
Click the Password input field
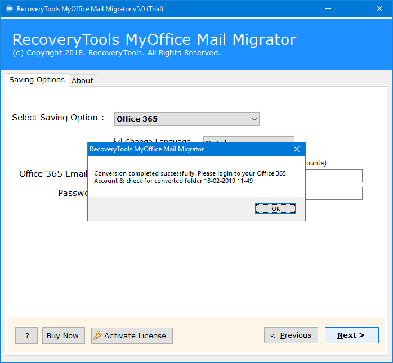click(334, 193)
